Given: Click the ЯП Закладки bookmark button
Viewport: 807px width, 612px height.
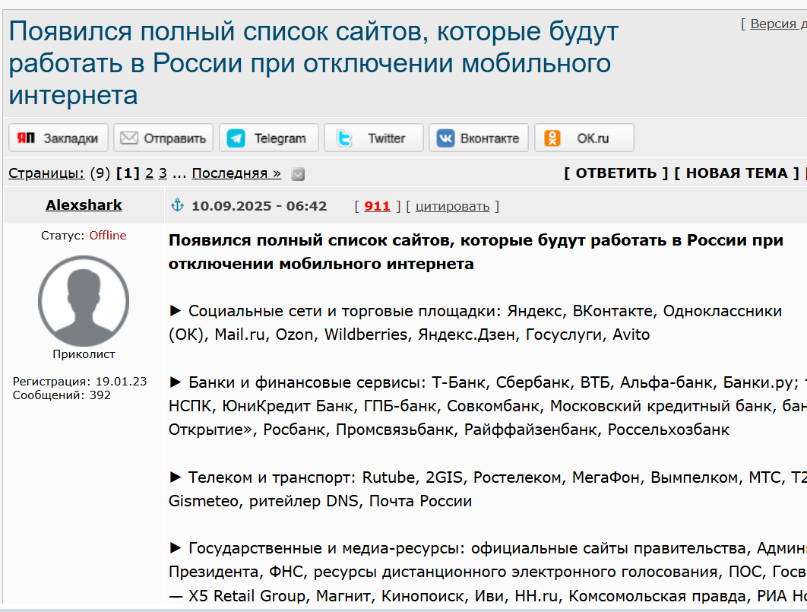Looking at the screenshot, I should pyautogui.click(x=59, y=138).
